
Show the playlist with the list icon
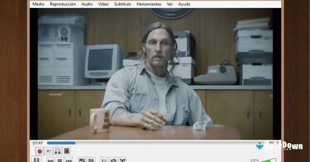pos(104,160)
